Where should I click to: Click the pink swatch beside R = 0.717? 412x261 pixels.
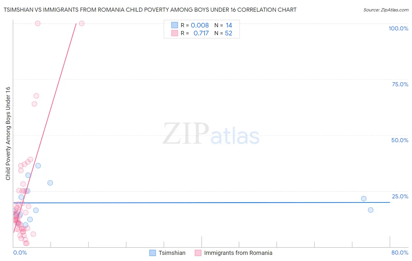point(175,33)
